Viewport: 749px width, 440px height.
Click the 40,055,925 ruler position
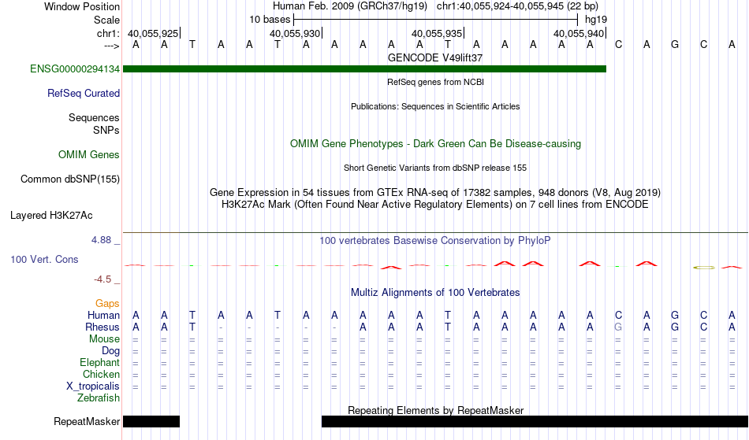pyautogui.click(x=153, y=33)
